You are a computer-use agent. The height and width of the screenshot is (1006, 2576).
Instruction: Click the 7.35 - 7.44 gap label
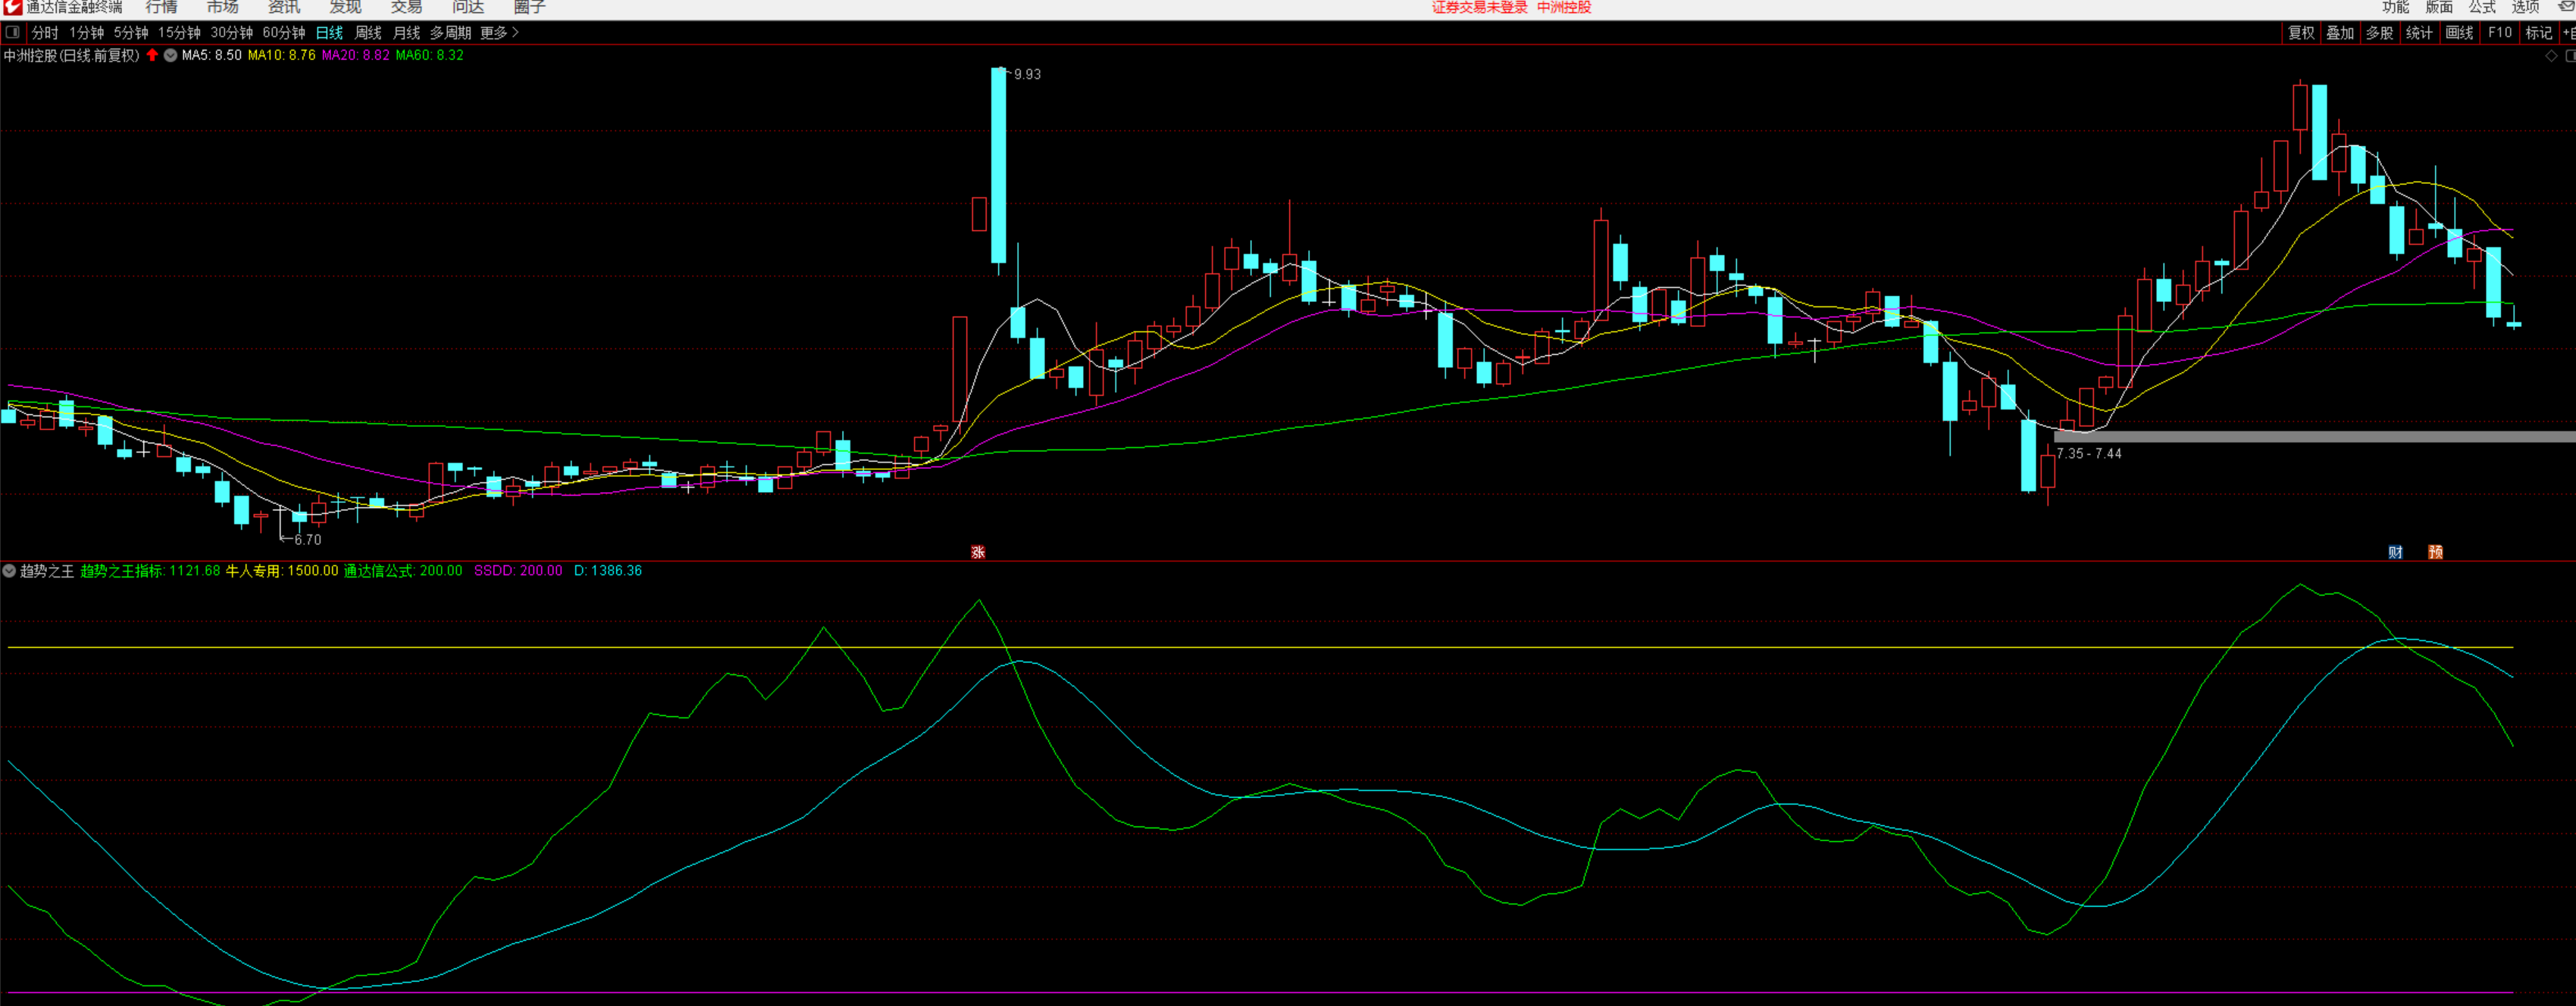coord(2089,453)
